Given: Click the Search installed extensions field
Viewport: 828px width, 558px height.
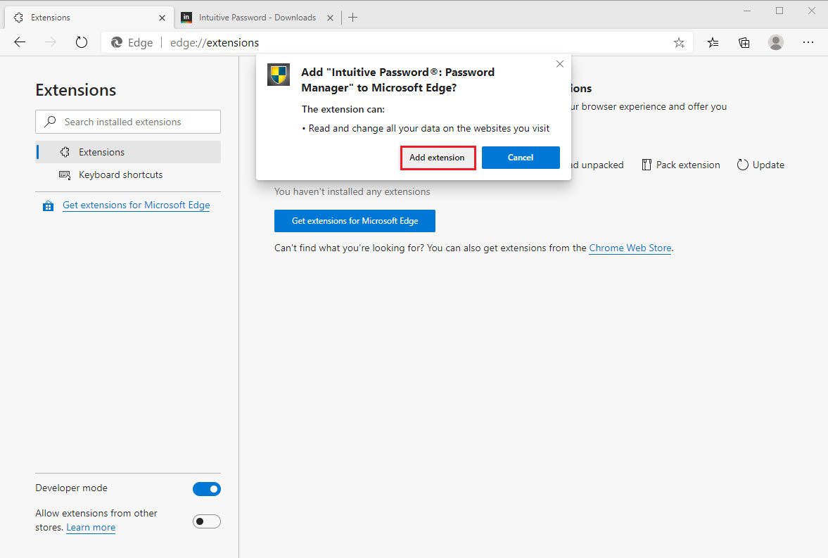Looking at the screenshot, I should click(128, 122).
